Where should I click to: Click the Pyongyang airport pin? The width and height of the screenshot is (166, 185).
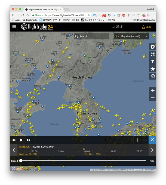70,85
